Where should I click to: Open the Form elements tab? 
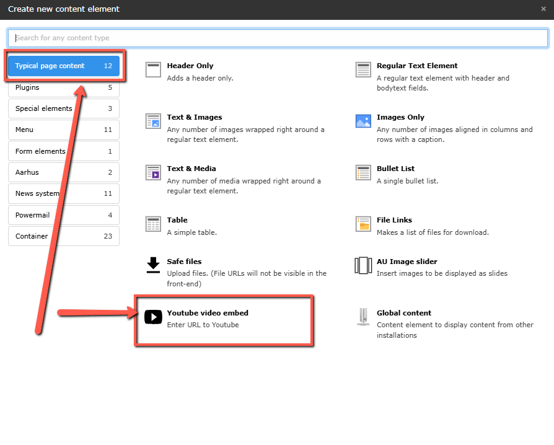coord(63,151)
